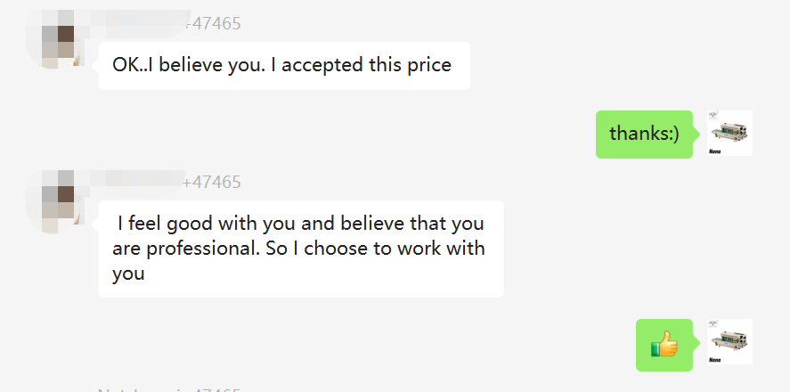Viewport: 790px width, 392px height.
Task: Click the last line "you" in the long message
Action: tap(128, 274)
